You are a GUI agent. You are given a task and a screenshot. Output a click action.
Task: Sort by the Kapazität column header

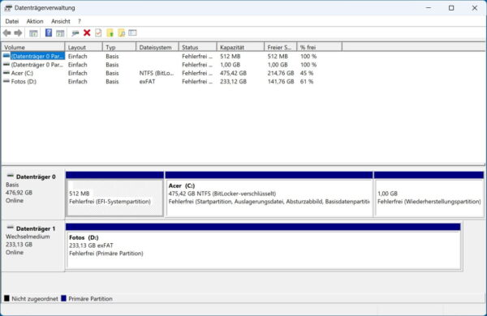[x=241, y=47]
